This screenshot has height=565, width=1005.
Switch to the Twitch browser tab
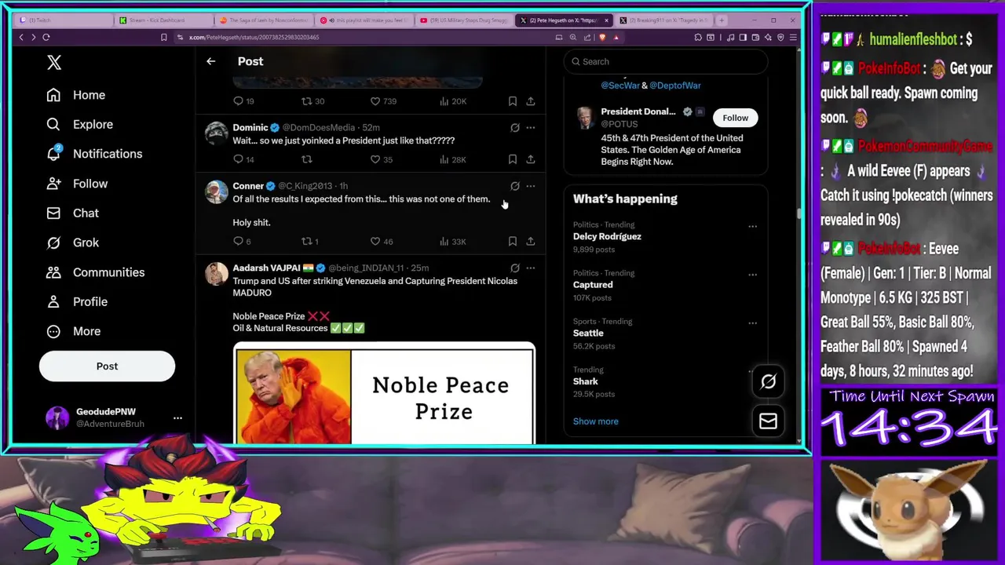tap(64, 20)
